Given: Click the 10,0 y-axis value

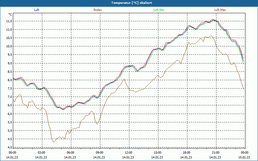Looking at the screenshot, I should point(9,46).
